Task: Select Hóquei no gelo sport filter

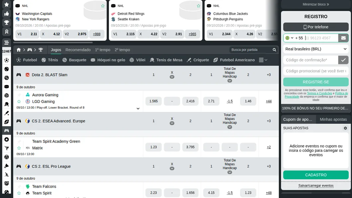Action: point(108,60)
